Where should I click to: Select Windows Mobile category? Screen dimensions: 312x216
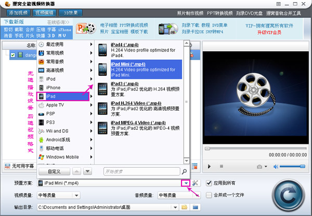click(66, 157)
